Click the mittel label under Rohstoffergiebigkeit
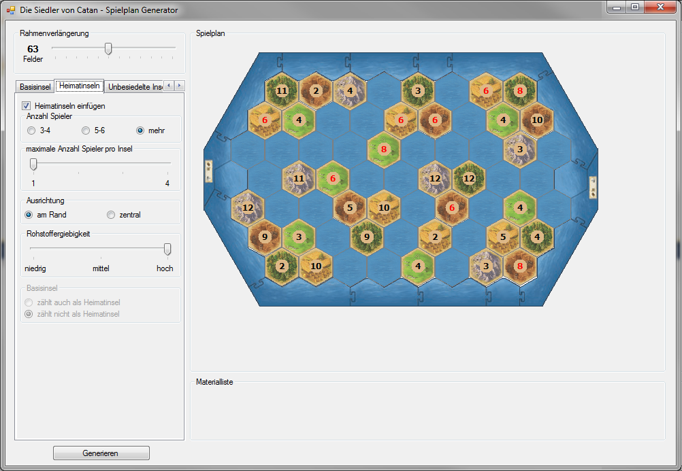This screenshot has width=682, height=471. click(x=101, y=268)
